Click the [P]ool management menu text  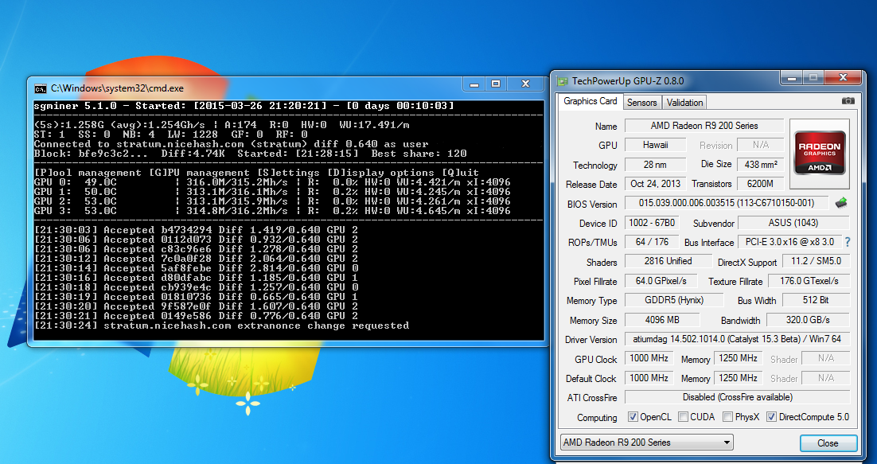point(88,173)
